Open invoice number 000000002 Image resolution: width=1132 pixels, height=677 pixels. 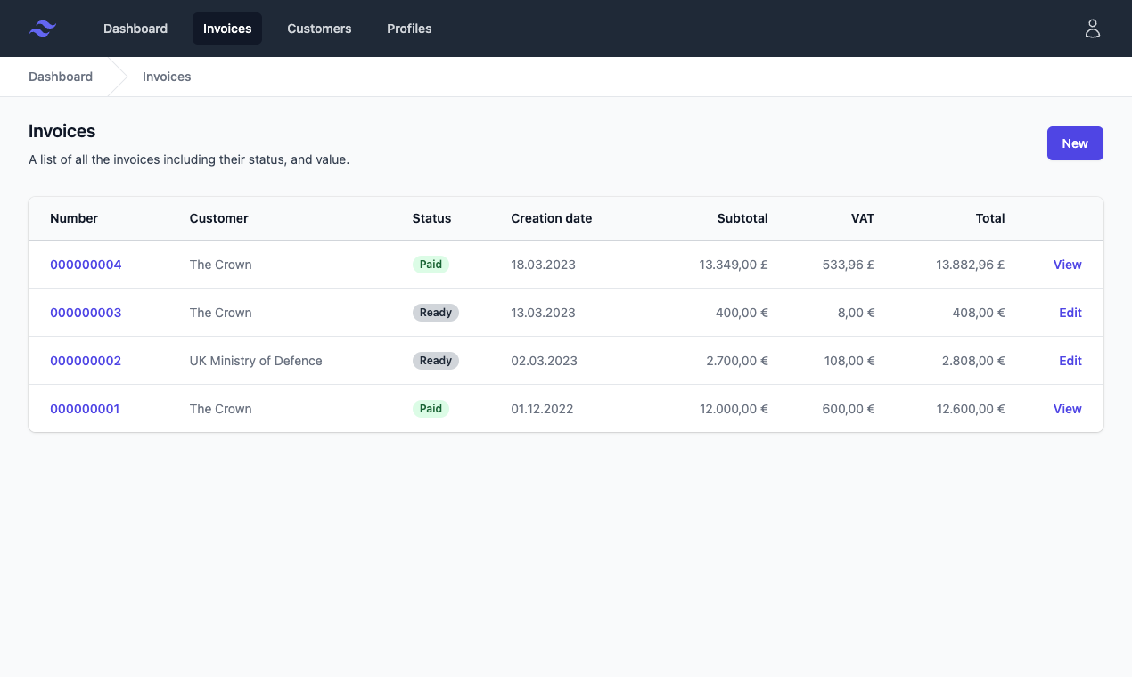(86, 361)
